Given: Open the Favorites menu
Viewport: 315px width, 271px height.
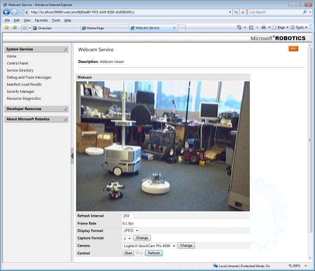Looking at the screenshot, I should [x=41, y=21].
